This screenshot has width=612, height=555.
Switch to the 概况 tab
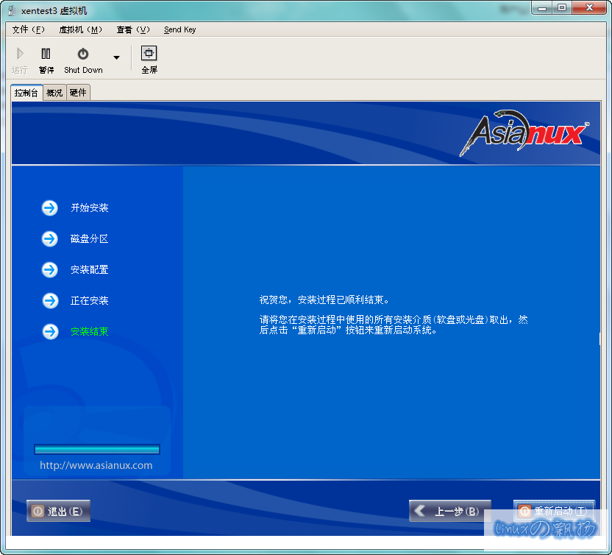[54, 93]
